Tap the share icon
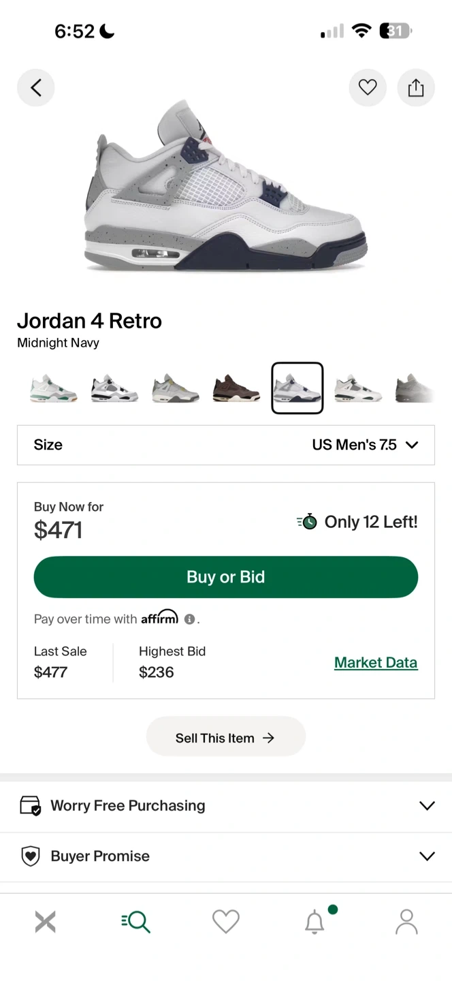This screenshot has height=981, width=452. click(416, 88)
